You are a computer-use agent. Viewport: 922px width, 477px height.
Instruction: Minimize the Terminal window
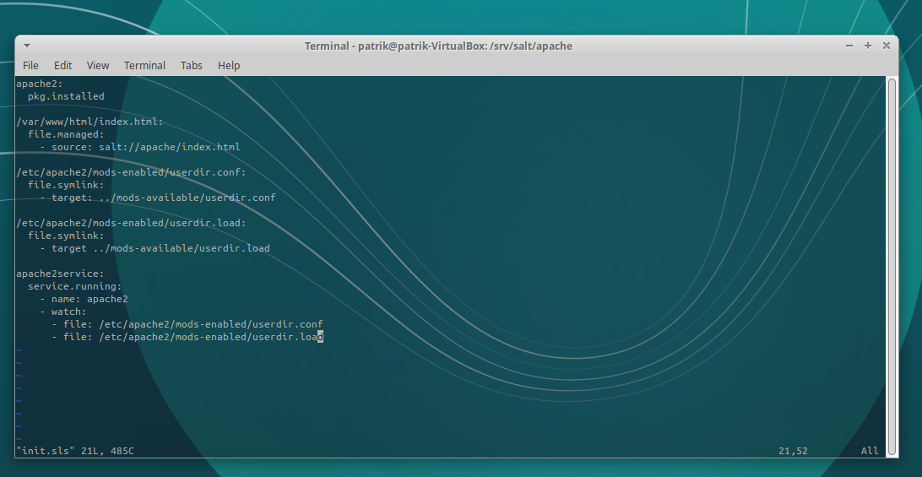tap(849, 46)
